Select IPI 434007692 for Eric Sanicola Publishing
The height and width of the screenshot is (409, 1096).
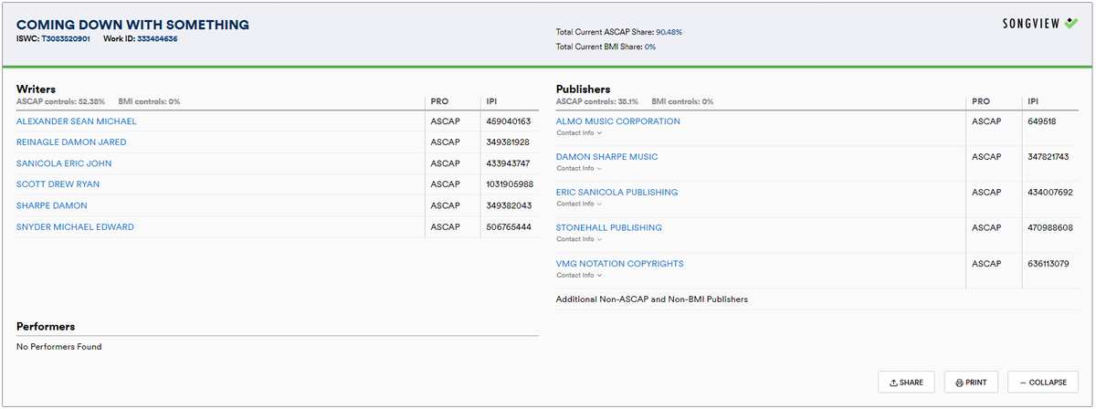click(x=1050, y=193)
